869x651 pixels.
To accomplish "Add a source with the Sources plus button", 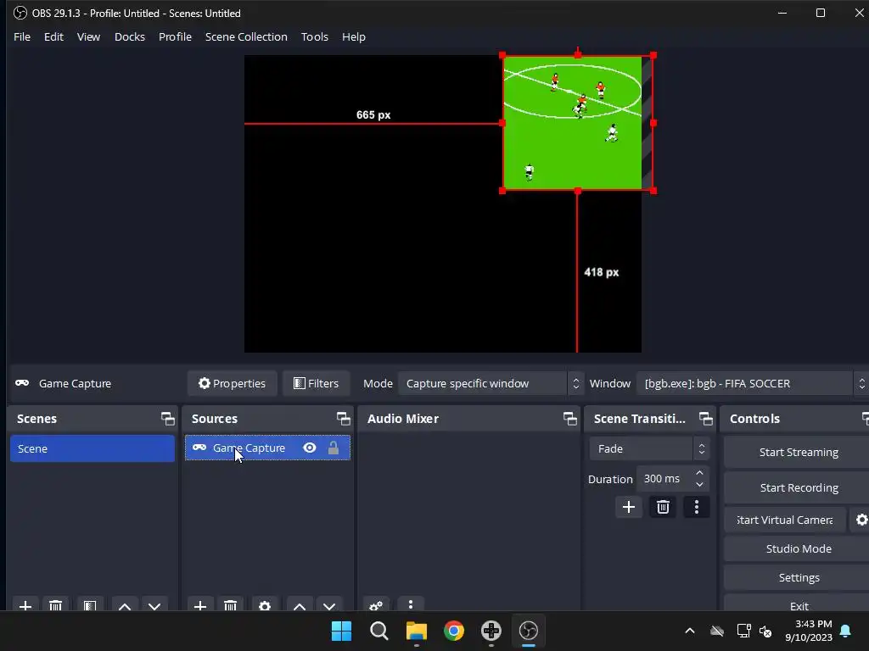I will click(200, 605).
